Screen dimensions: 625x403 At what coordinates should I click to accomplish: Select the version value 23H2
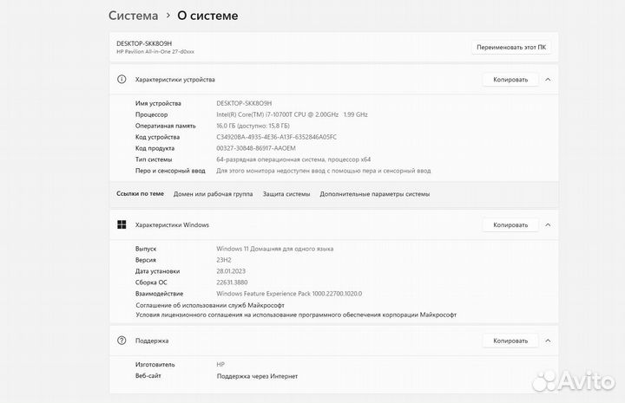pyautogui.click(x=224, y=260)
